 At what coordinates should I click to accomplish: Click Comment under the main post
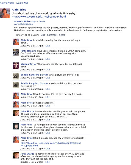coord(52,35)
